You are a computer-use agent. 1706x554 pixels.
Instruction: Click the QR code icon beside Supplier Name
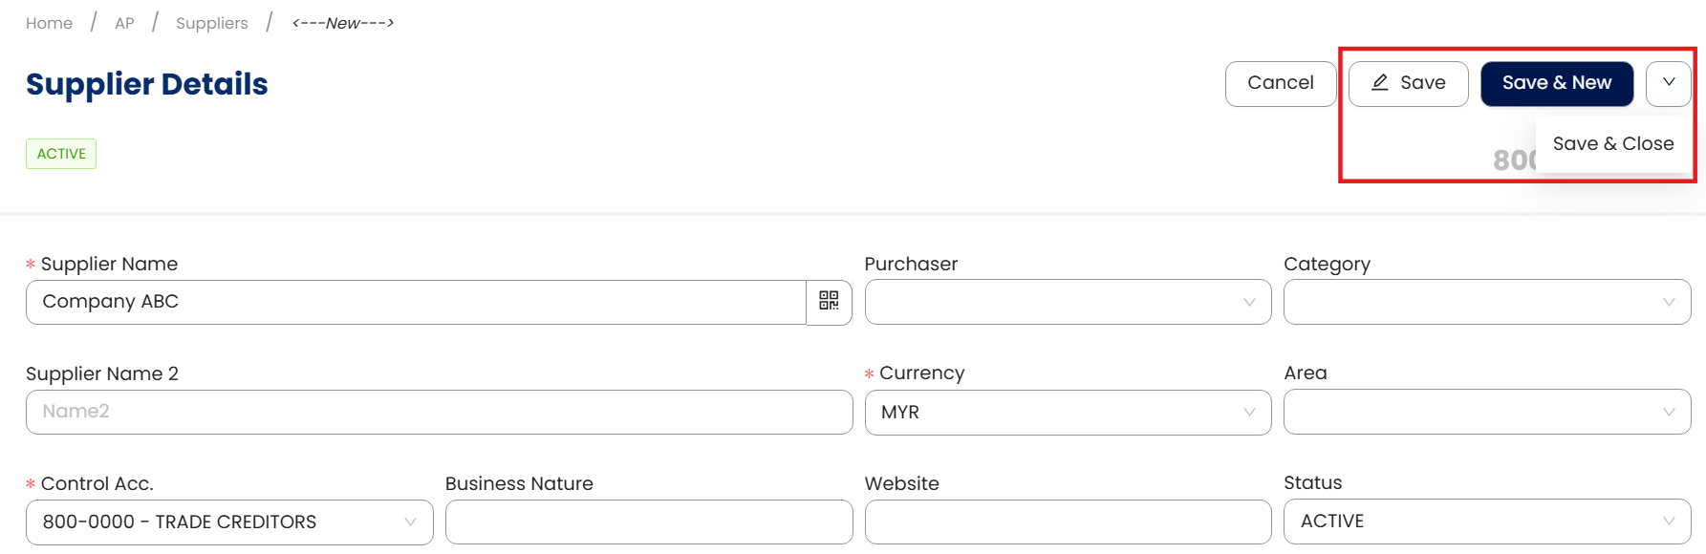click(829, 302)
